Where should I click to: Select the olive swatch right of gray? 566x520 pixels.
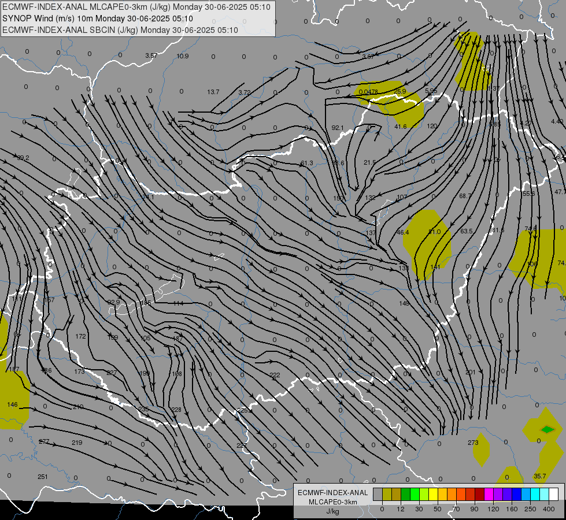click(387, 494)
